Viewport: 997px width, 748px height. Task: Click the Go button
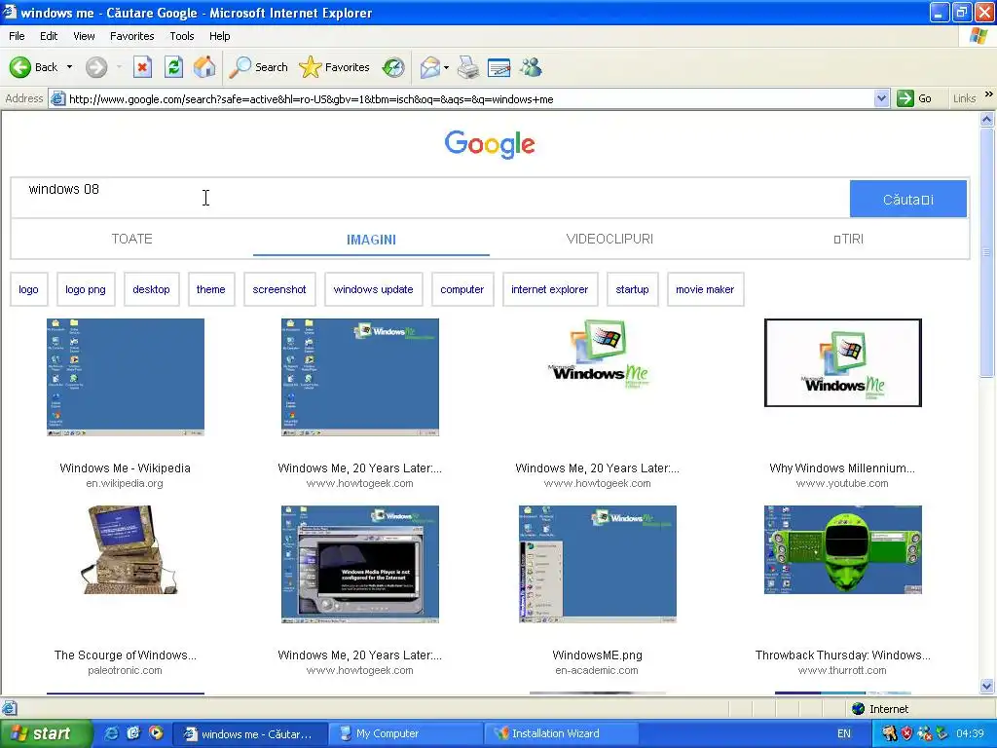[914, 98]
